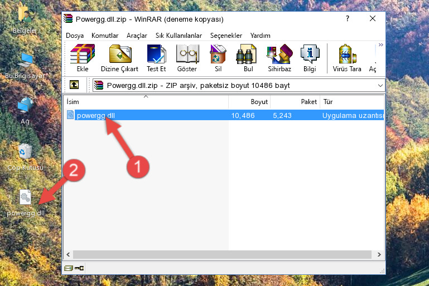Click the Dizine Çıkart extract icon

pyautogui.click(x=119, y=58)
